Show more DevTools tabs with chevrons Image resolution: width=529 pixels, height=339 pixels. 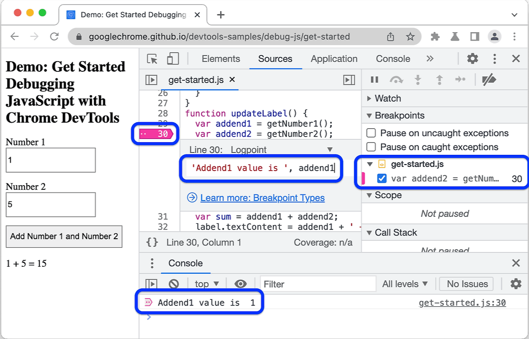[430, 58]
